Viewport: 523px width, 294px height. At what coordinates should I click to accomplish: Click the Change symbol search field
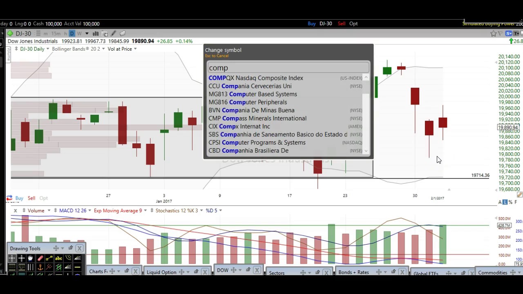(x=288, y=68)
